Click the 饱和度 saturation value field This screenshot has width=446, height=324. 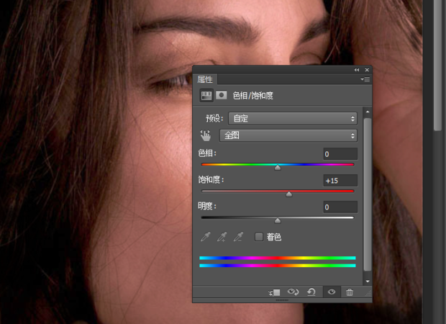tap(340, 181)
